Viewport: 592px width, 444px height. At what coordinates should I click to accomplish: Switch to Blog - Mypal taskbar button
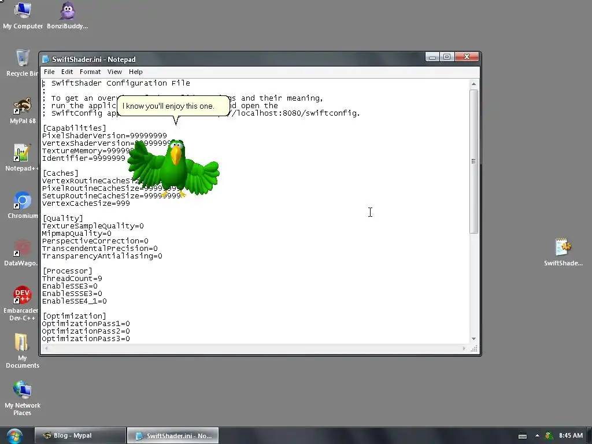(80, 436)
